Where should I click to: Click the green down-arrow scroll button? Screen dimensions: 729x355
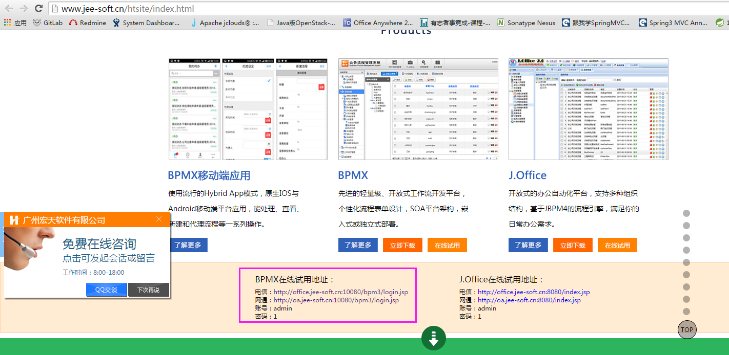point(434,338)
